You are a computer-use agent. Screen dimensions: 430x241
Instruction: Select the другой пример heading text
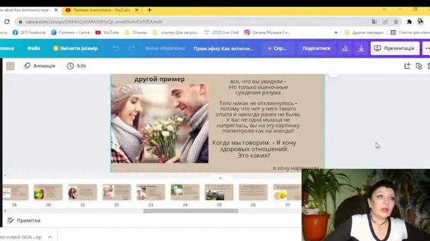tap(159, 79)
